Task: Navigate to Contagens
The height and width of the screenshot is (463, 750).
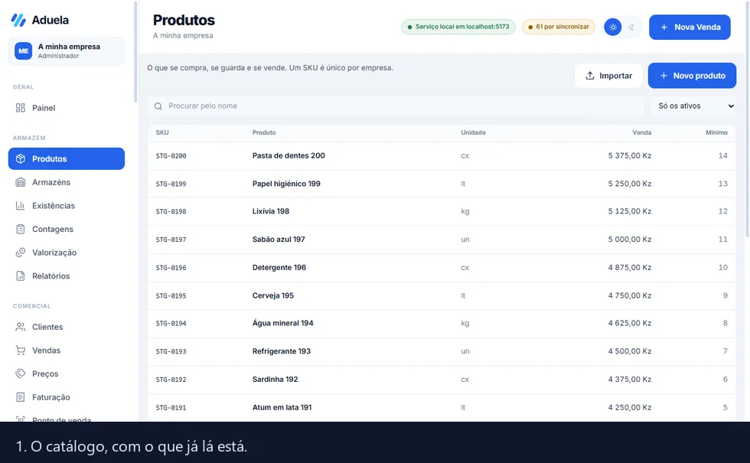Action: click(x=67, y=229)
